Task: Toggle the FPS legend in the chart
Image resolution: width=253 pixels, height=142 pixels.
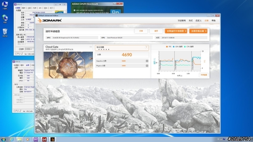Action: (169, 47)
